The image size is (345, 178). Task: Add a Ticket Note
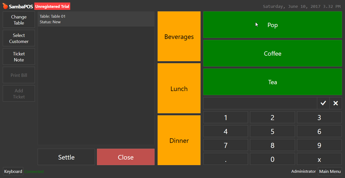pos(19,57)
